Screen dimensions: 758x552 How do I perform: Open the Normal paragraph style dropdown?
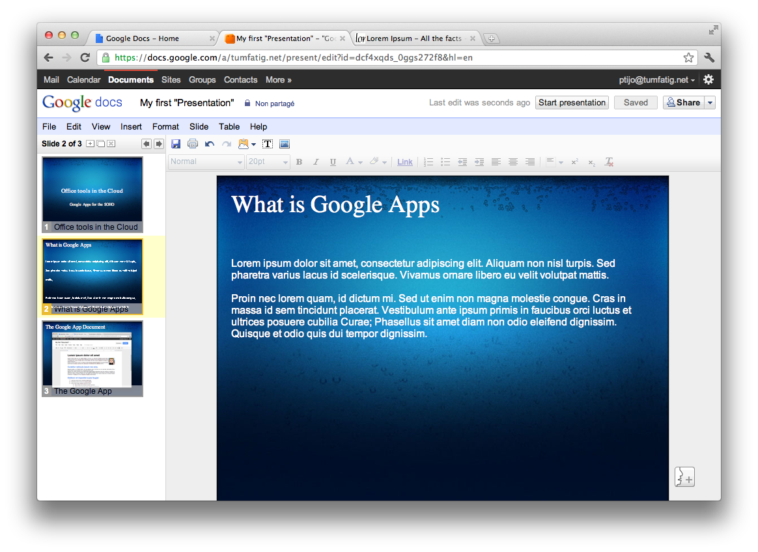click(206, 162)
